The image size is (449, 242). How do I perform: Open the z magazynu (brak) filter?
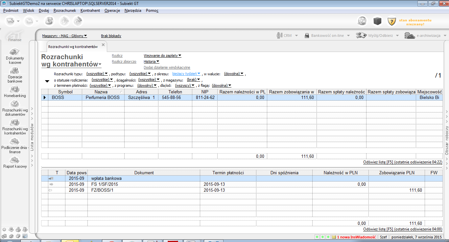pos(194,80)
